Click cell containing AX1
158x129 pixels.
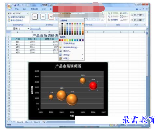pos(18,42)
